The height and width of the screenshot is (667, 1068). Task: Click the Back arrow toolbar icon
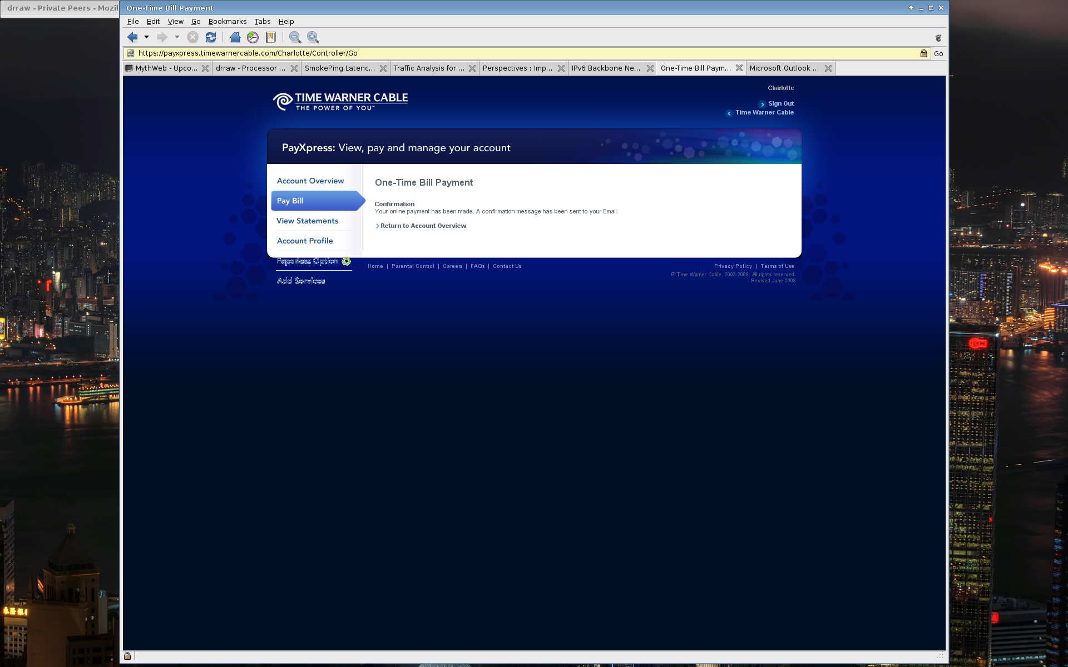(x=132, y=37)
